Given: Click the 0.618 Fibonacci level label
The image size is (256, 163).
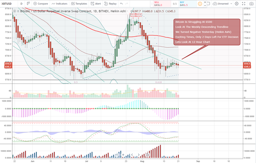Looking at the screenshot, I should 158,82.
